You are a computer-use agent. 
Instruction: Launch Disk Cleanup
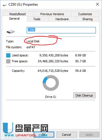point(84,95)
